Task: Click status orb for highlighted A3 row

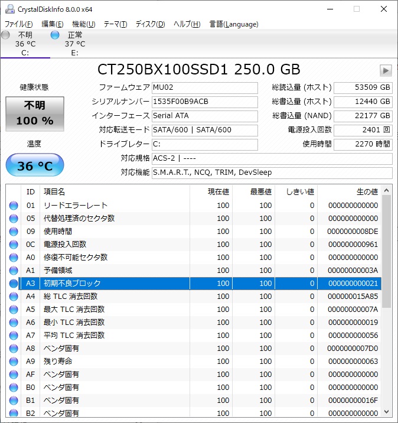Action: (x=14, y=284)
